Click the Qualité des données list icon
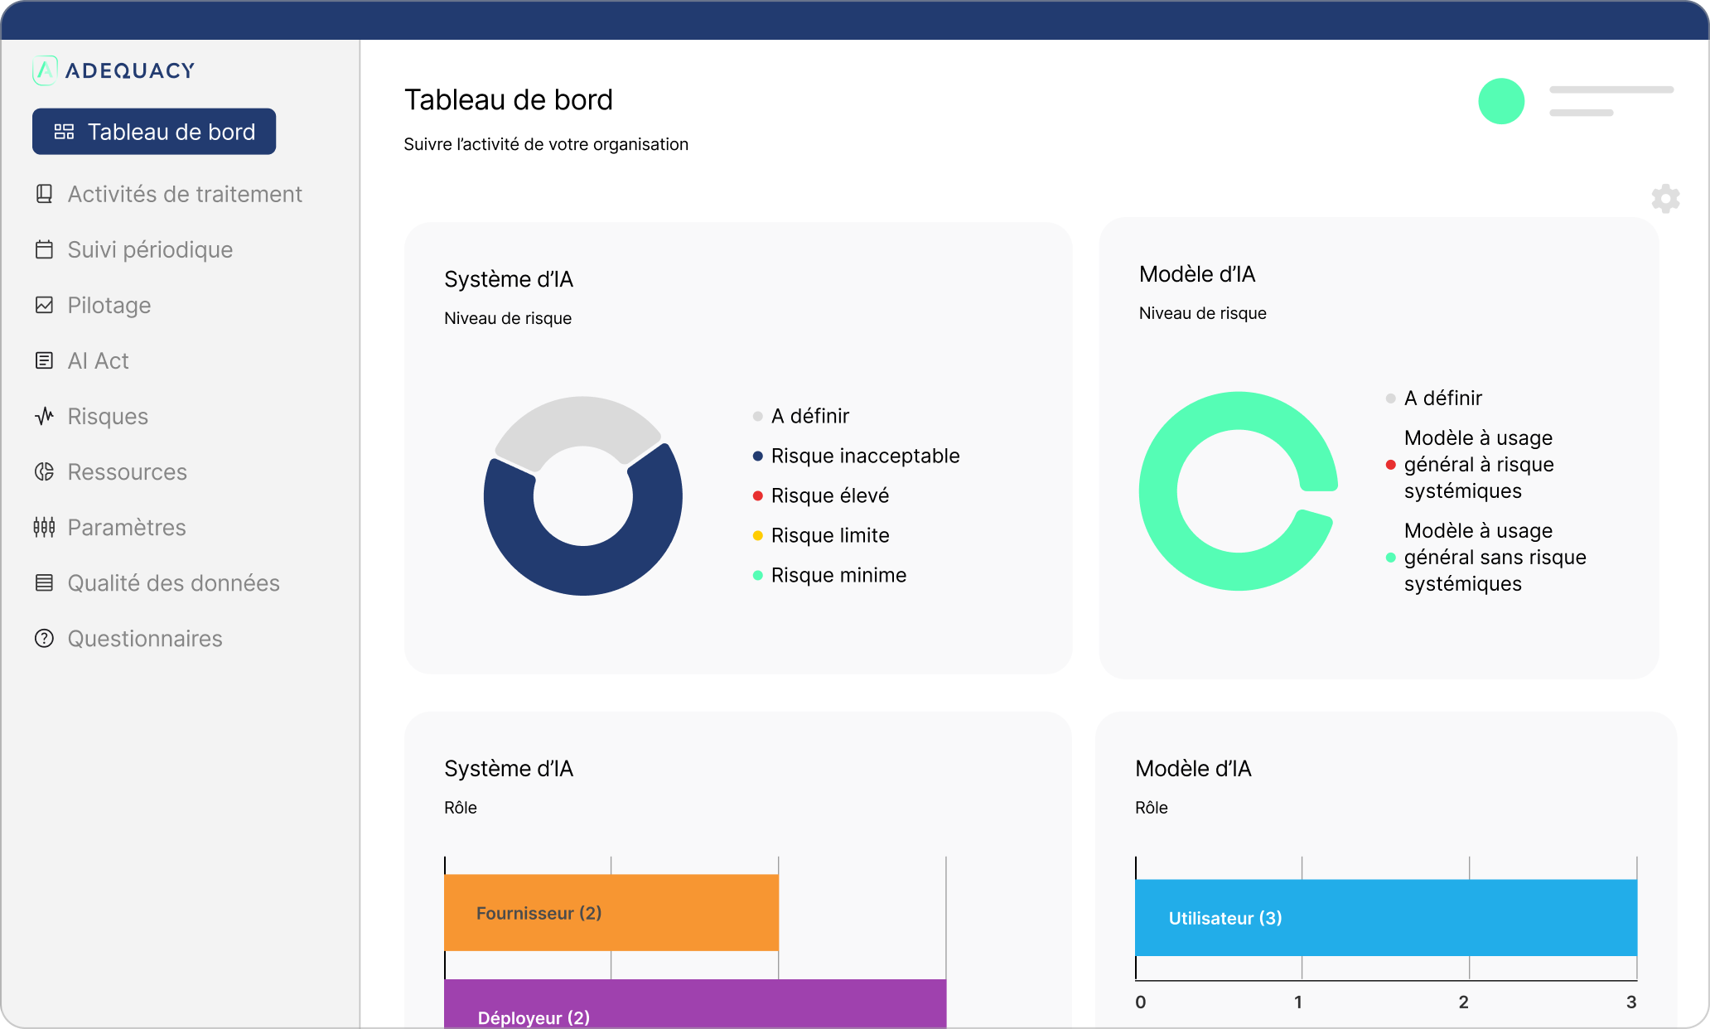 (45, 583)
